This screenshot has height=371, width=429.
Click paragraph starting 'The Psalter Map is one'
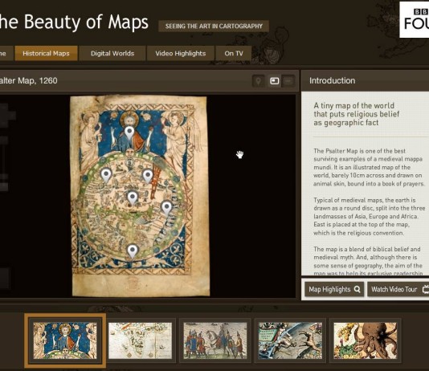369,167
